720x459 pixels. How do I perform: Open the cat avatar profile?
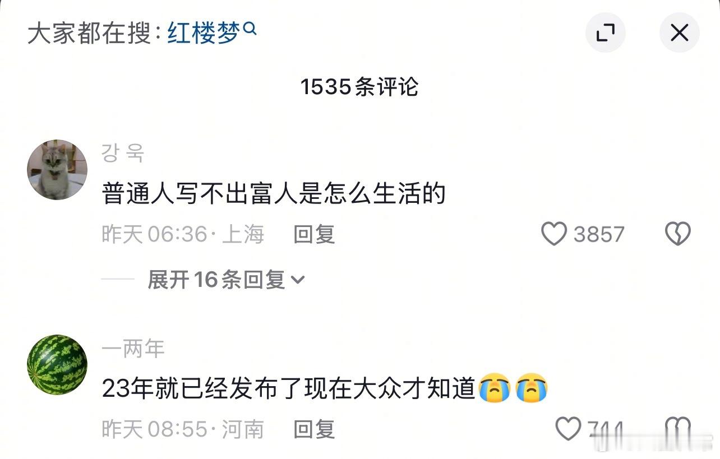coord(57,170)
